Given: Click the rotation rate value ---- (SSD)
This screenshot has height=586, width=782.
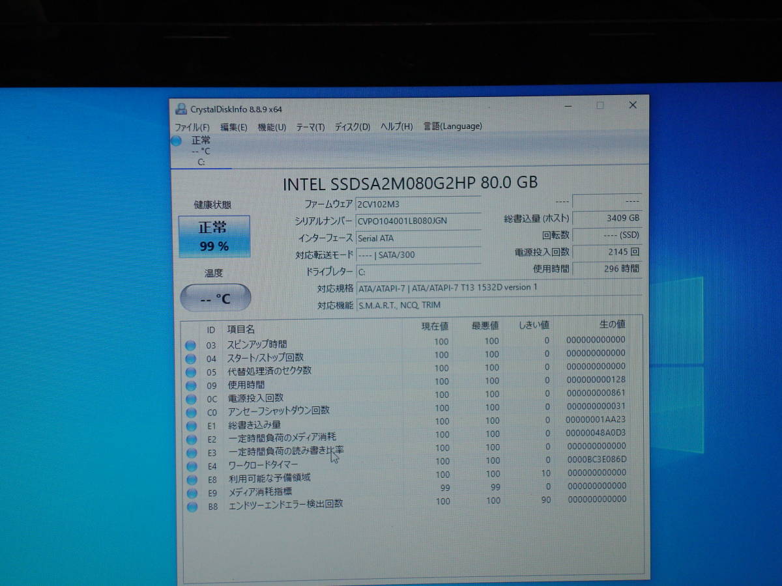Looking at the screenshot, I should pyautogui.click(x=607, y=235).
